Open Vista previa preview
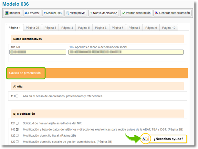This screenshot has height=149, width=198. point(76,13)
